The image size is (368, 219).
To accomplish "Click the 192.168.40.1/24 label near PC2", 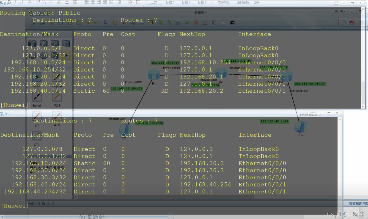I will click(x=274, y=121).
